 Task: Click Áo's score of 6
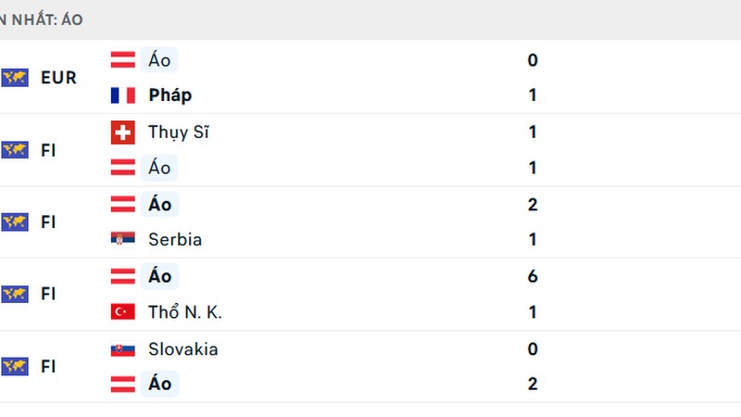pos(533,276)
